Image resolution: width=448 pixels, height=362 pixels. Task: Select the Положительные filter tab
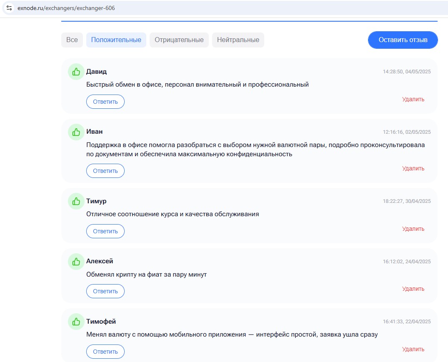click(x=116, y=40)
